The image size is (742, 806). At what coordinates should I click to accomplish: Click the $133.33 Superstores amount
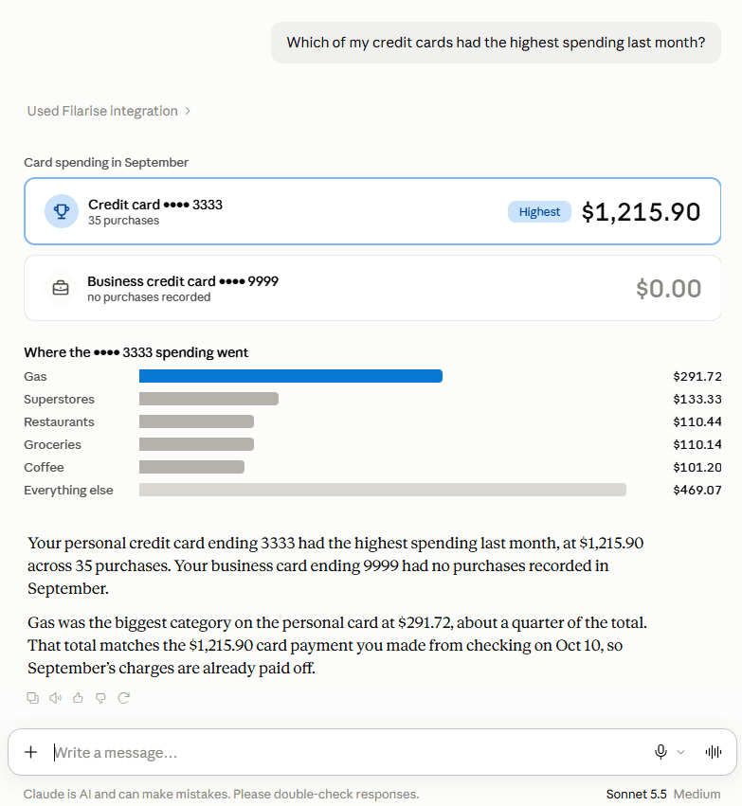pos(697,400)
